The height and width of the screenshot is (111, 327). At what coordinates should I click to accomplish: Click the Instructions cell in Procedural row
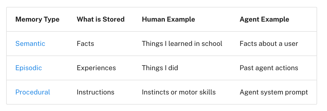pos(96,92)
